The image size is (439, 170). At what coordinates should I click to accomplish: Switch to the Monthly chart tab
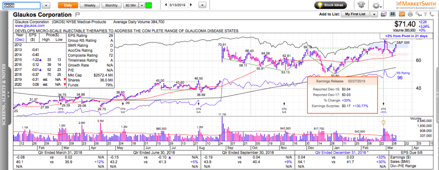pos(111,5)
